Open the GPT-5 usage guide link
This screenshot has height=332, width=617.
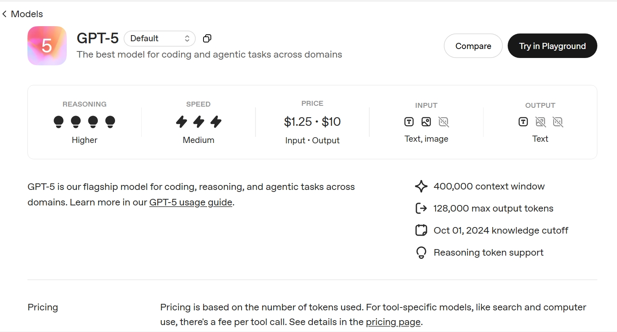190,203
